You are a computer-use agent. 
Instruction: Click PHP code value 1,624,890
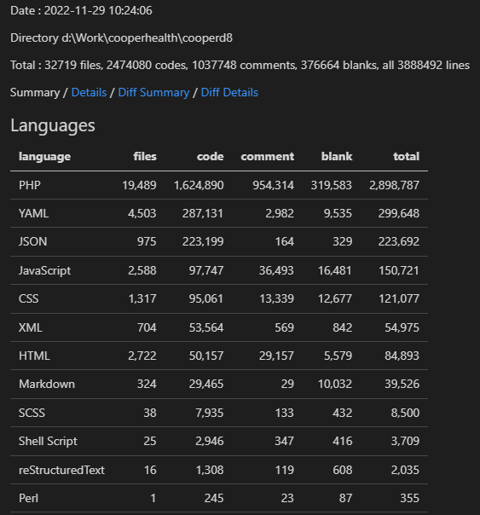(199, 185)
